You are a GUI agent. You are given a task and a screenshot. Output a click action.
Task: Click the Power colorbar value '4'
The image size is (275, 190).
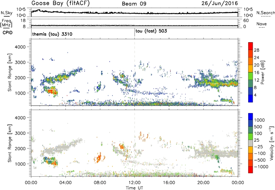tap(255, 95)
